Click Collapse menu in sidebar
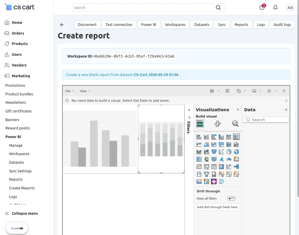Image resolution: width=299 pixels, height=235 pixels. pos(21,214)
